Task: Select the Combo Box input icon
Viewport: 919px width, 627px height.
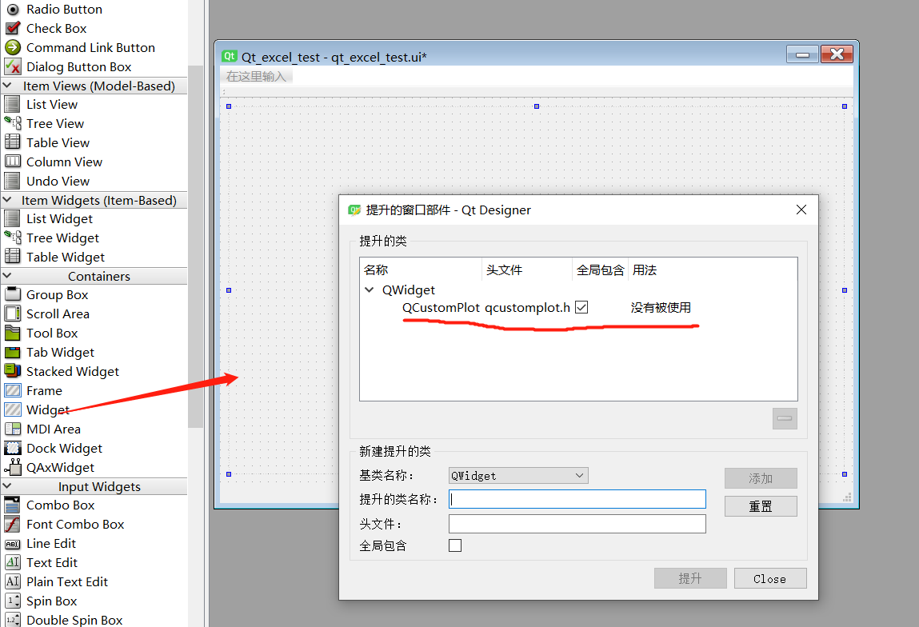Action: click(12, 505)
